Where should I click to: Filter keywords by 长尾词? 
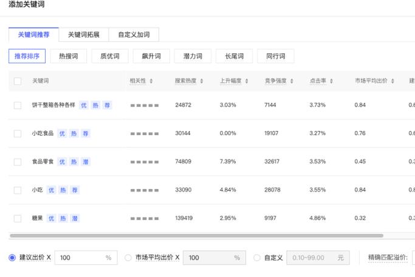point(234,56)
